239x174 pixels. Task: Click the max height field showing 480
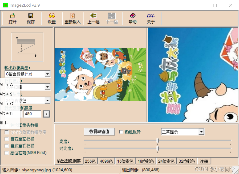pos(32,114)
